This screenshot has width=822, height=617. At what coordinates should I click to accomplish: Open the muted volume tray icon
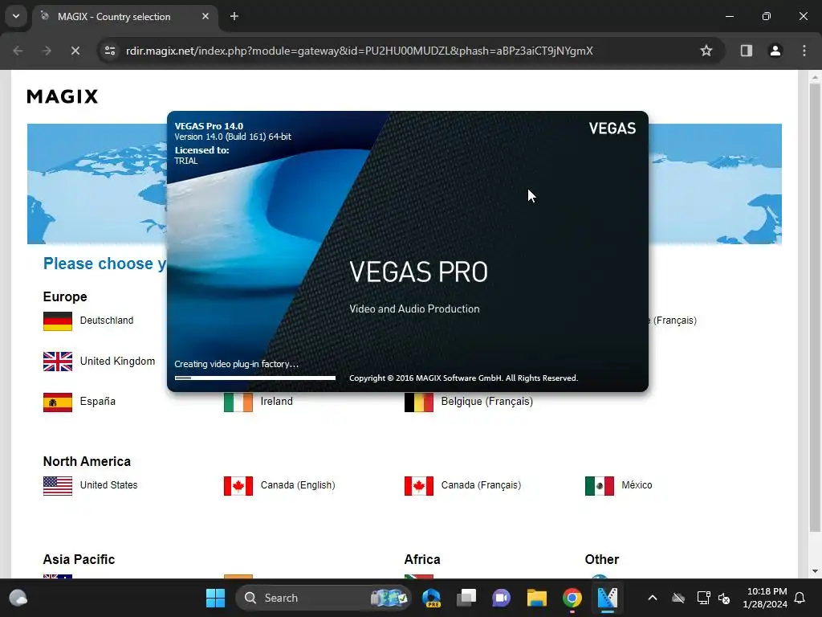coord(724,598)
